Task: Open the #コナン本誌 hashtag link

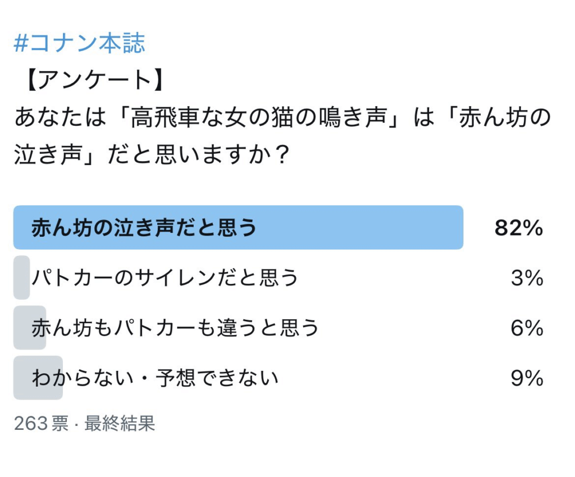Action: coord(79,43)
